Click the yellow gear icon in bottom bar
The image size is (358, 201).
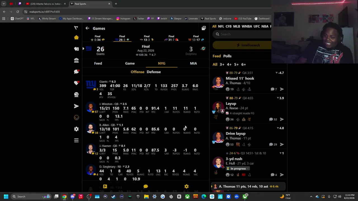pyautogui.click(x=187, y=186)
